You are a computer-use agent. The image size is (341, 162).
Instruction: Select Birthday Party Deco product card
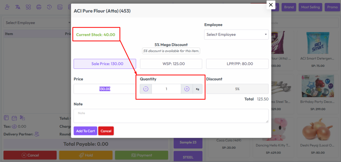[x=317, y=93]
